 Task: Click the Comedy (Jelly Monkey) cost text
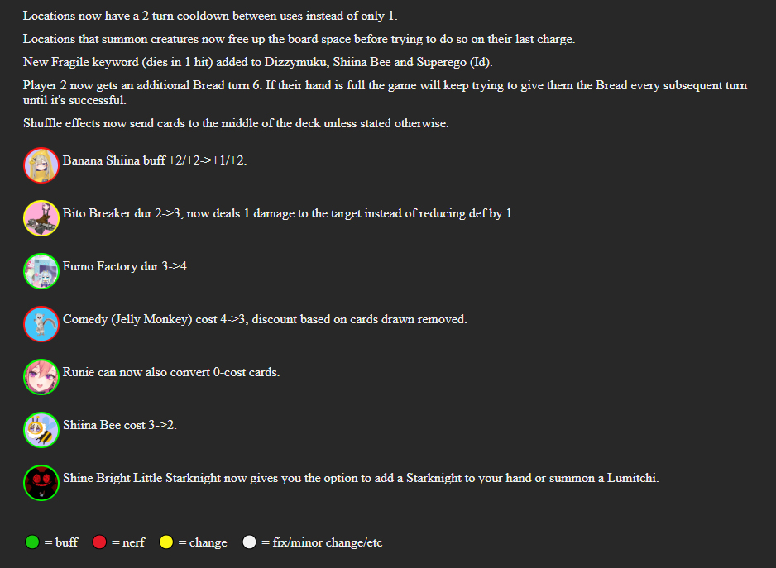point(265,319)
